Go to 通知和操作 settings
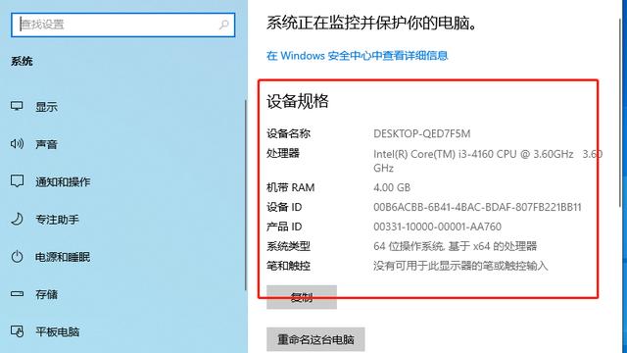 tap(63, 181)
